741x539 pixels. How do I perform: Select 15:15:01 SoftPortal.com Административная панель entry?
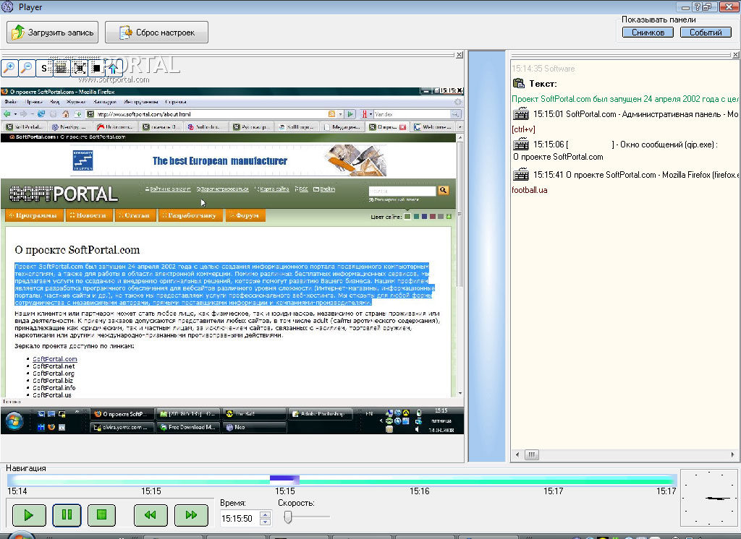click(635, 113)
